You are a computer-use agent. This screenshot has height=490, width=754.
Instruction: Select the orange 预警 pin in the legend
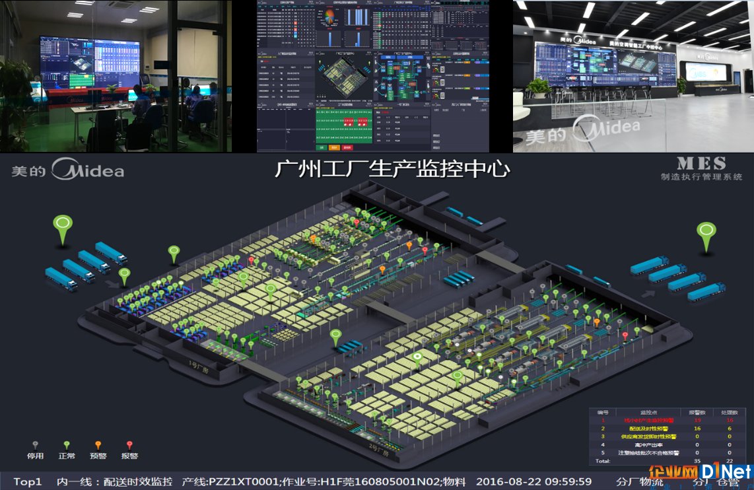(98, 445)
